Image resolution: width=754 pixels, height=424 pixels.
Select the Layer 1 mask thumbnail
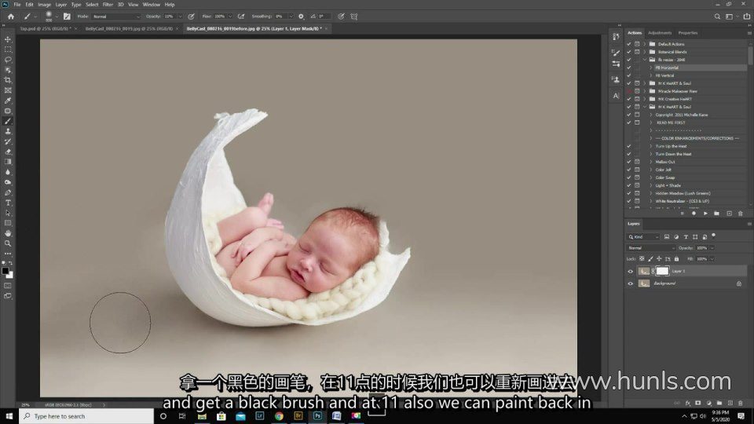[662, 271]
